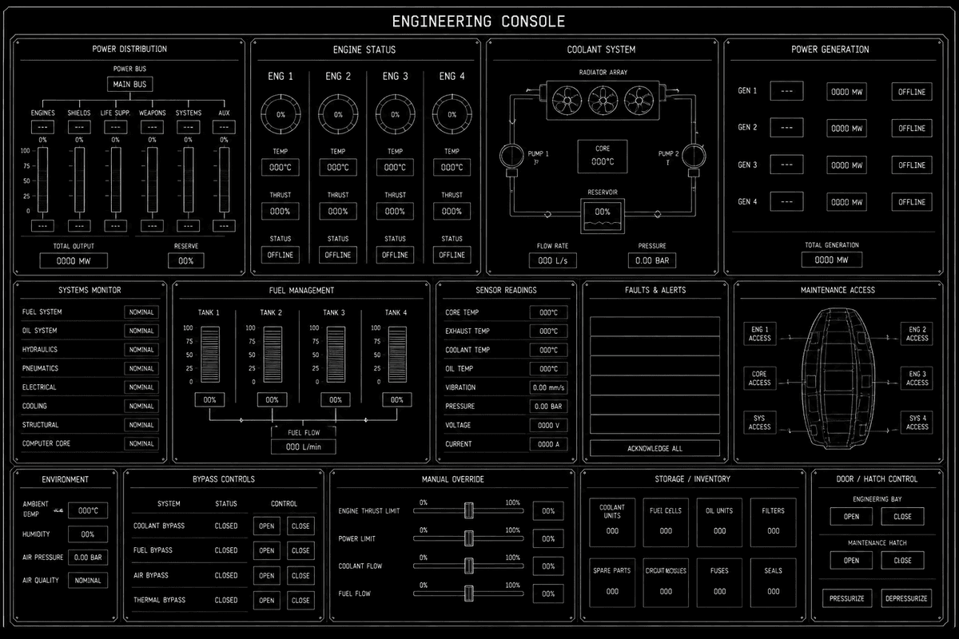Viewport: 959px width, 639px height.
Task: Open the Coolant Bypass valve
Action: [x=267, y=526]
